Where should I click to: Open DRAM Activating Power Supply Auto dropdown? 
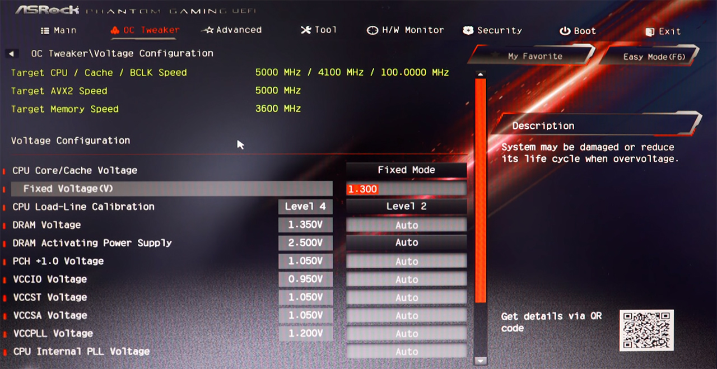pos(406,243)
